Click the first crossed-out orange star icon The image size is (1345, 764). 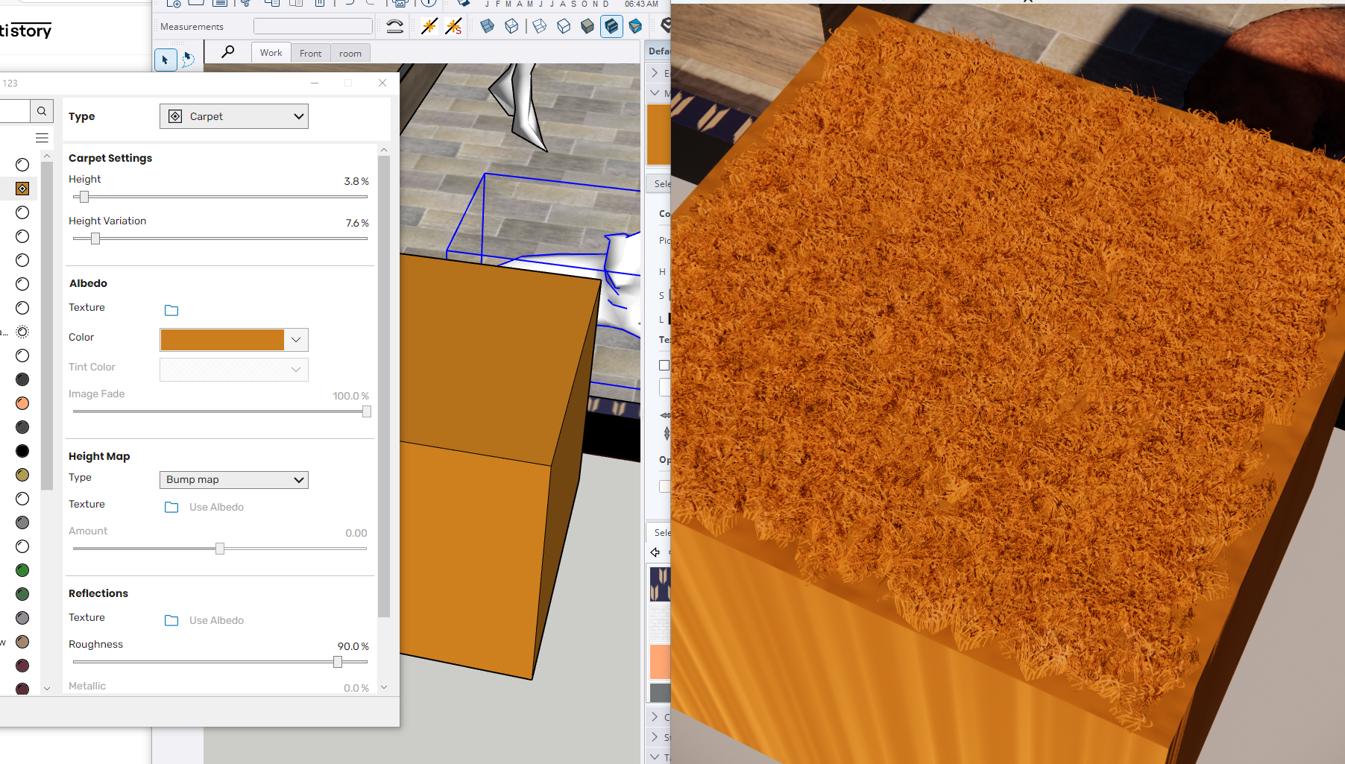[x=429, y=26]
